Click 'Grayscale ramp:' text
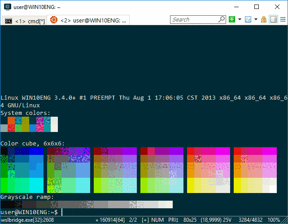288x224 pixels. 27,197
